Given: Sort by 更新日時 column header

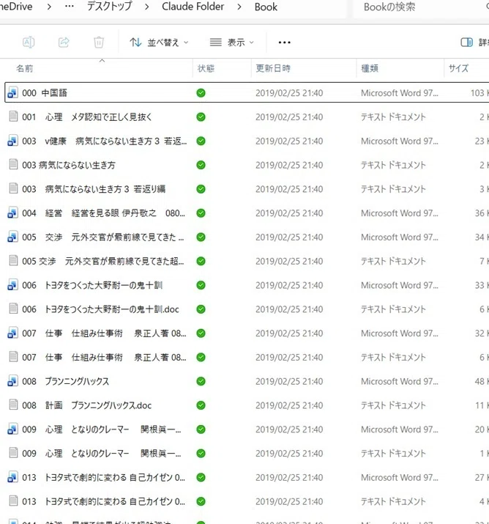Looking at the screenshot, I should tap(273, 68).
